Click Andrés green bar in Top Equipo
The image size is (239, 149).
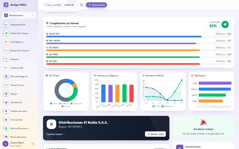212,95
